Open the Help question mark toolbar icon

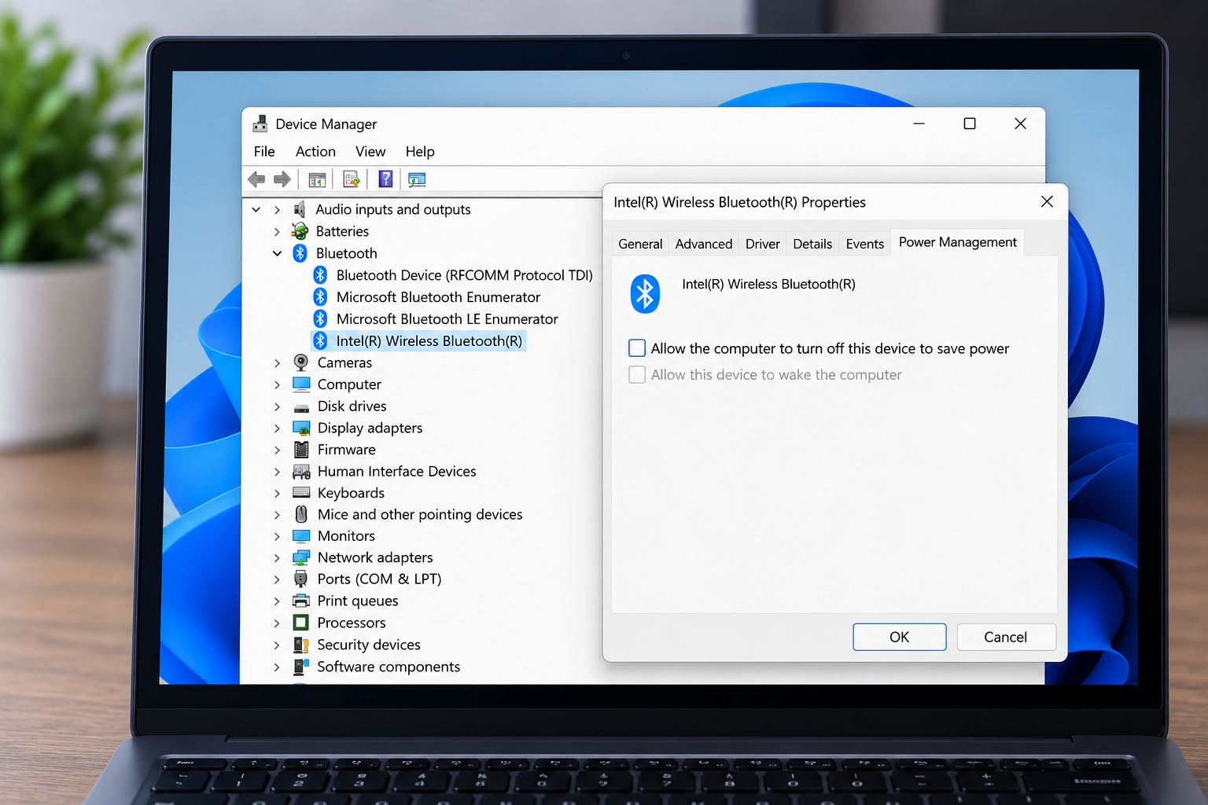click(x=385, y=179)
